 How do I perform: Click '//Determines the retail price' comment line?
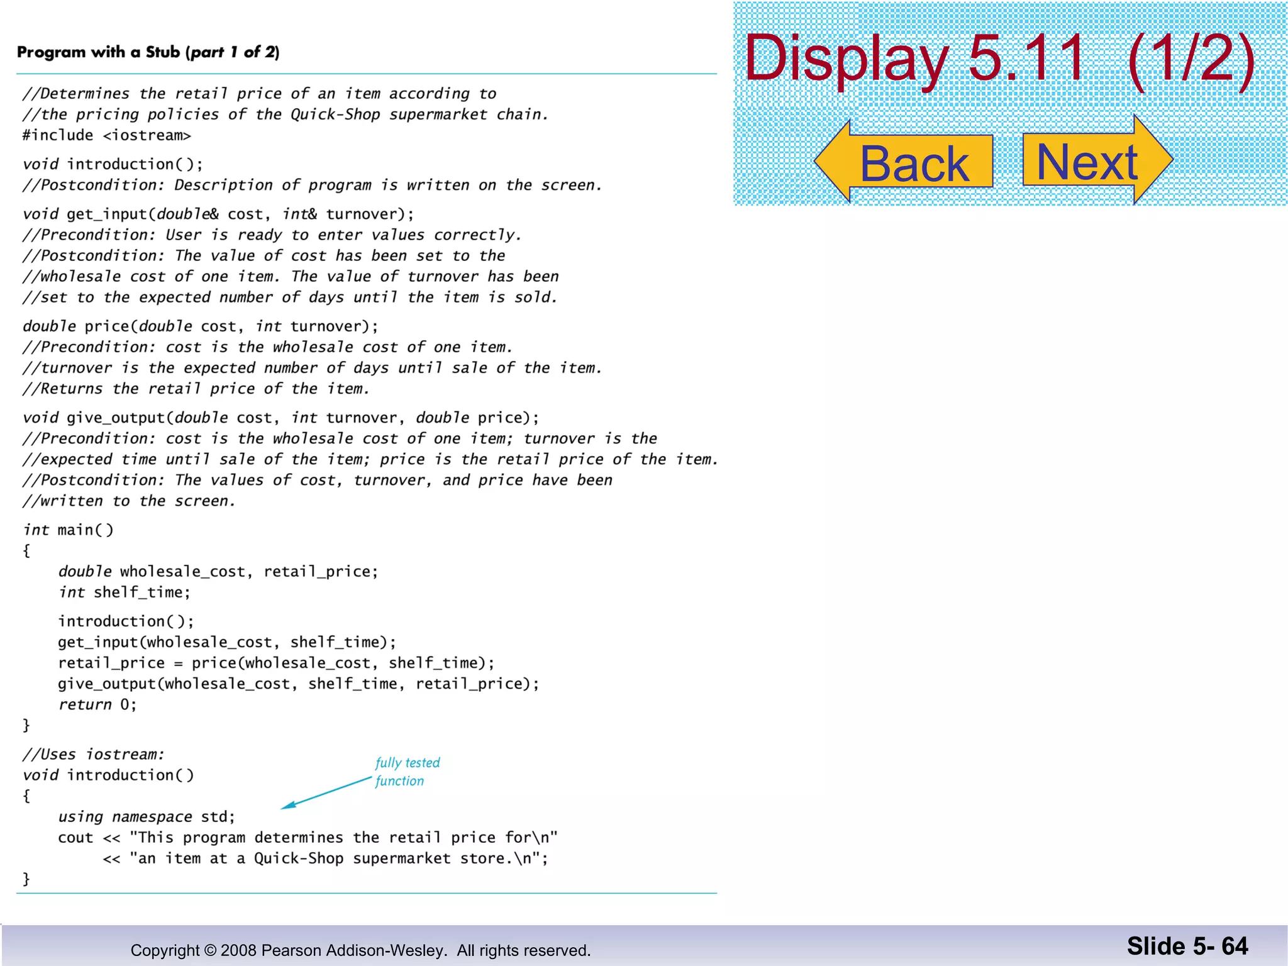260,94
